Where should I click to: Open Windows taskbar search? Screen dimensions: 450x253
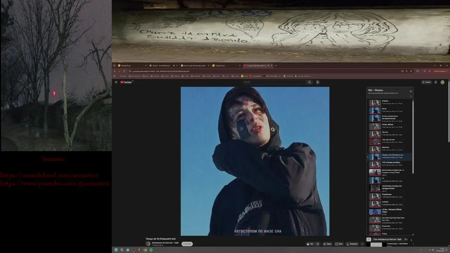coord(122,250)
